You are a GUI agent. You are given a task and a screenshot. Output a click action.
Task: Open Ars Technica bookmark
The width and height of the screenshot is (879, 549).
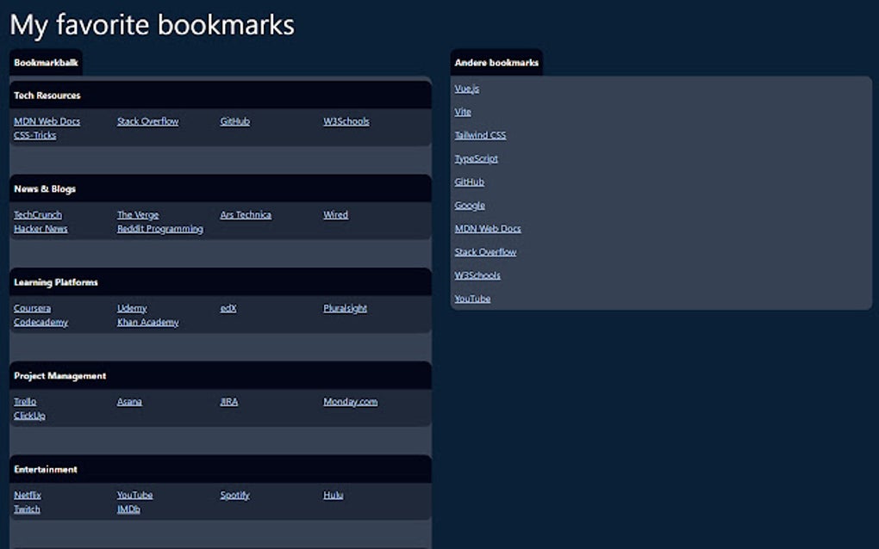tap(246, 215)
